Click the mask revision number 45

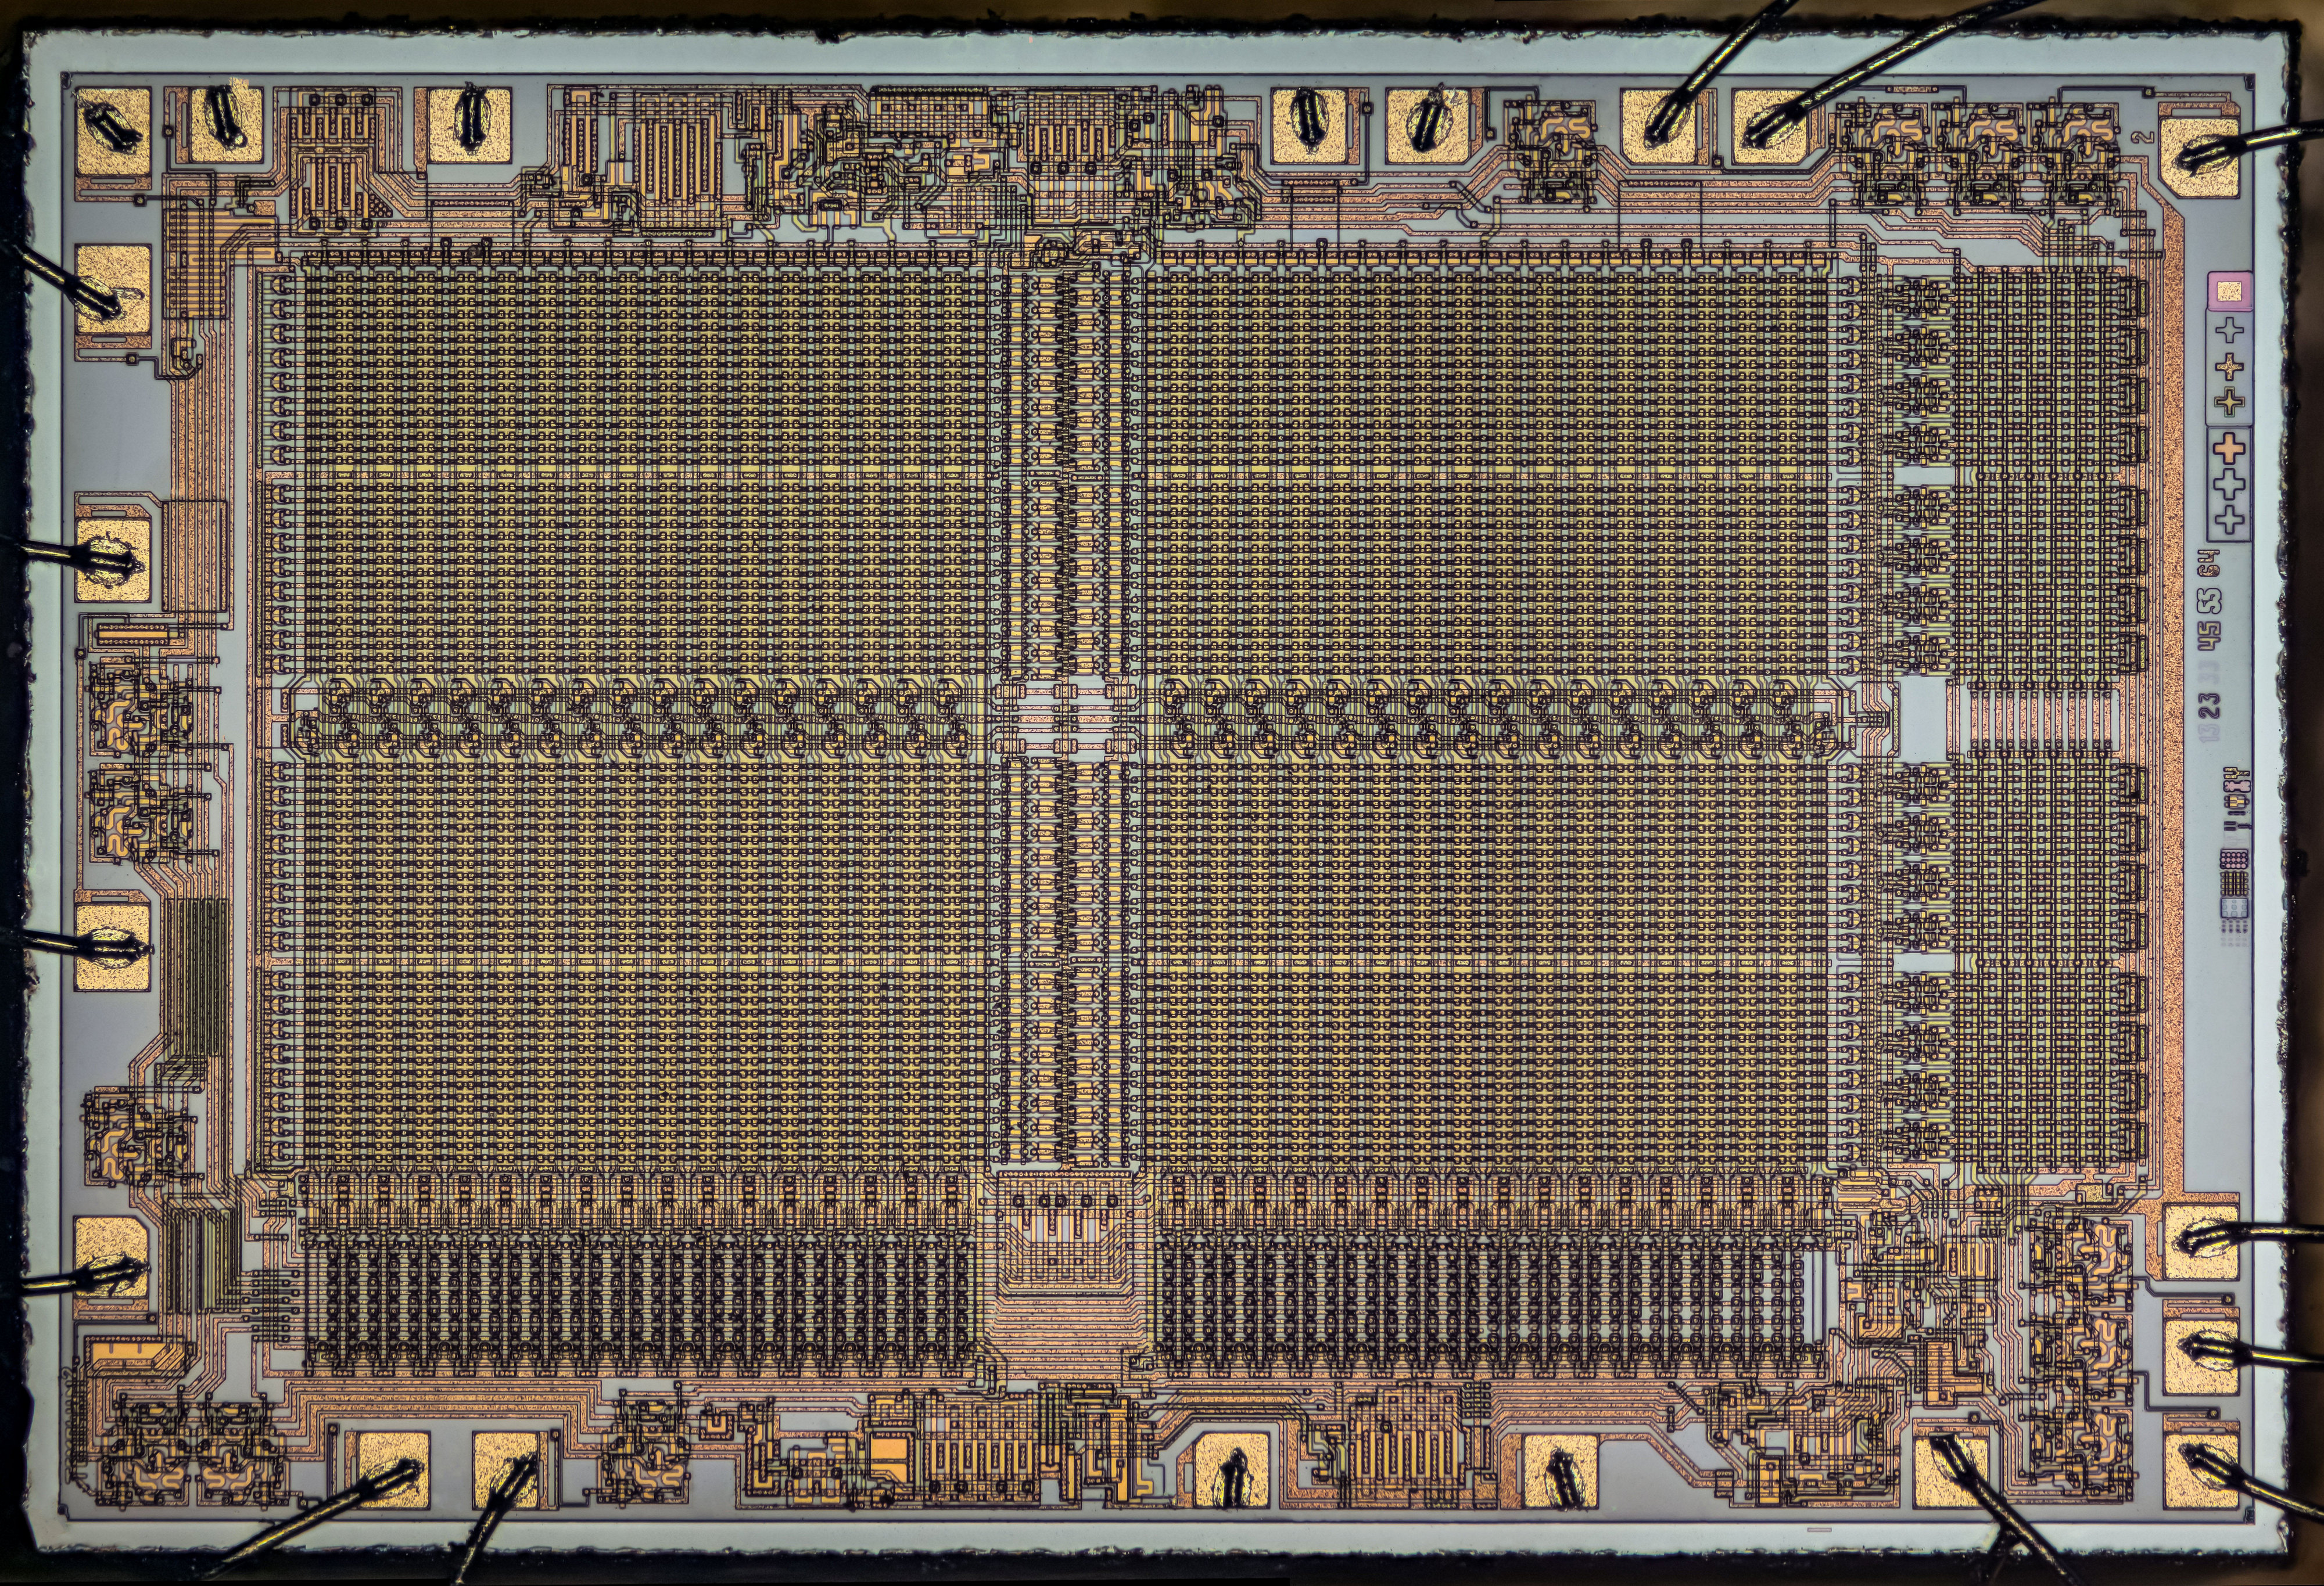tap(2209, 636)
